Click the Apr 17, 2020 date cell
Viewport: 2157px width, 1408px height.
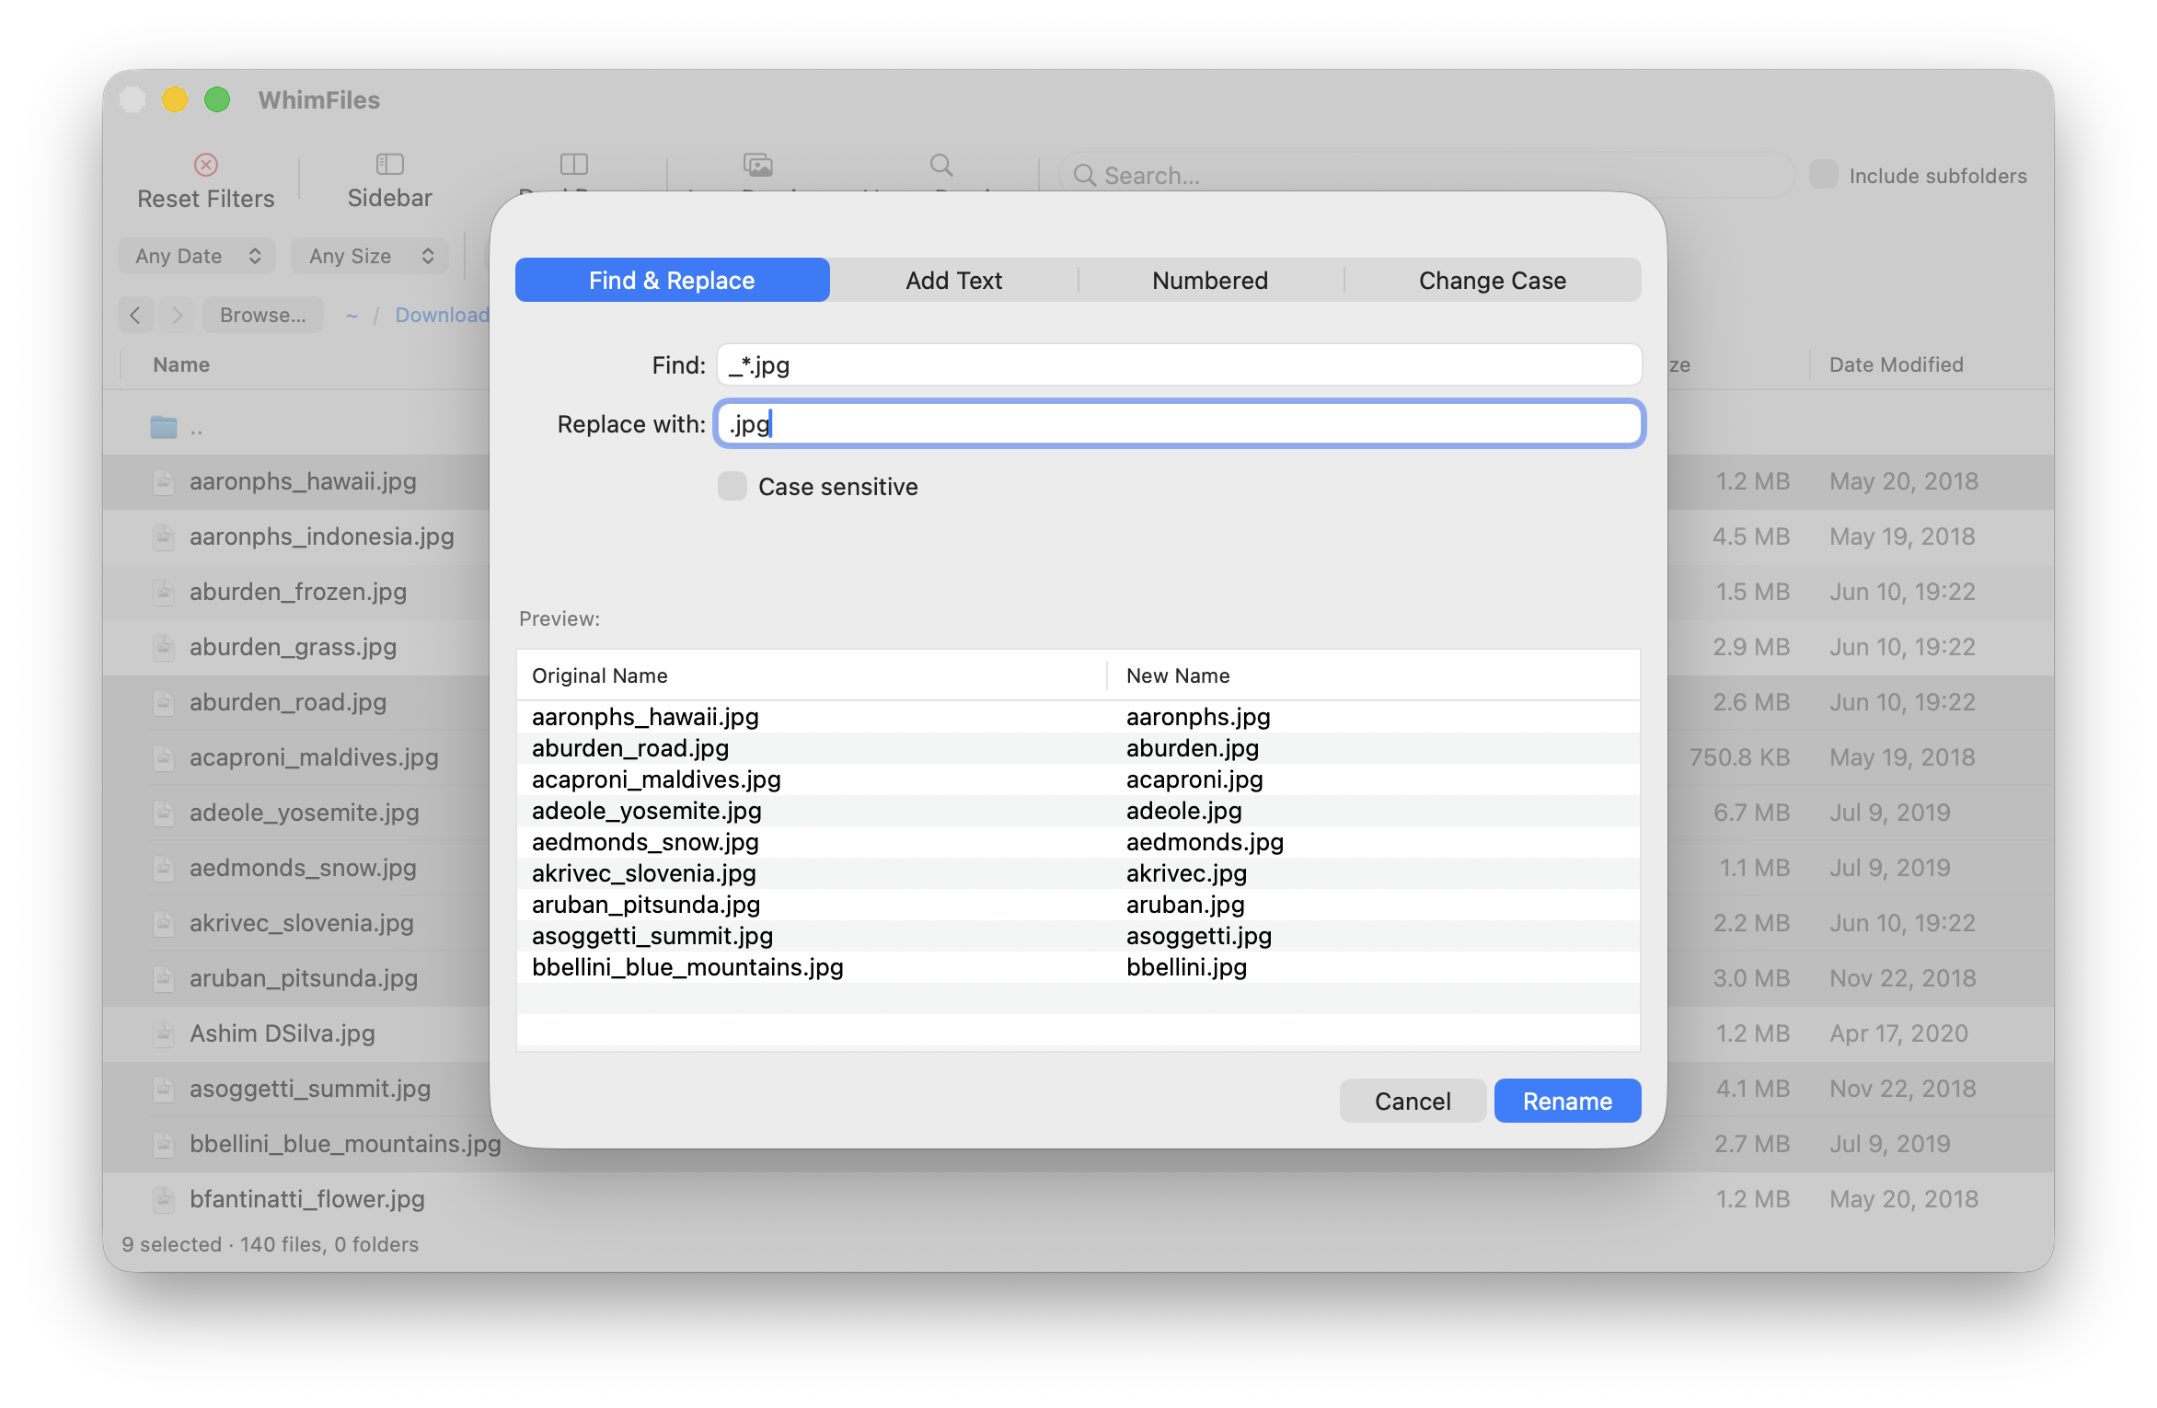(x=1898, y=1033)
